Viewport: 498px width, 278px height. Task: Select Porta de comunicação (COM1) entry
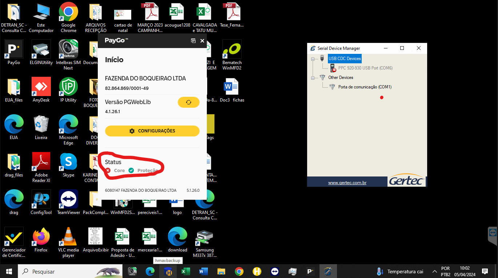point(365,87)
